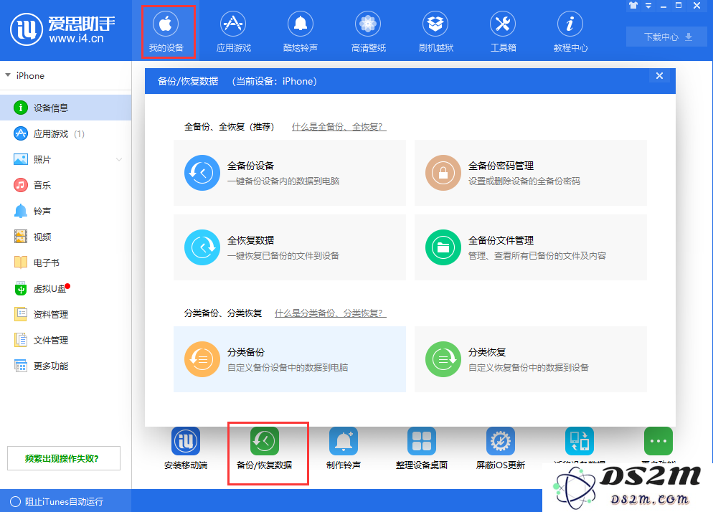Click the text 一键备份设备内的数据到电脑
The image size is (713, 512).
click(283, 181)
